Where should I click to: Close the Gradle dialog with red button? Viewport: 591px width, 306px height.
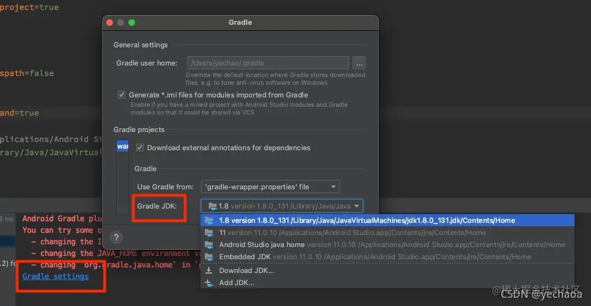tap(110, 23)
